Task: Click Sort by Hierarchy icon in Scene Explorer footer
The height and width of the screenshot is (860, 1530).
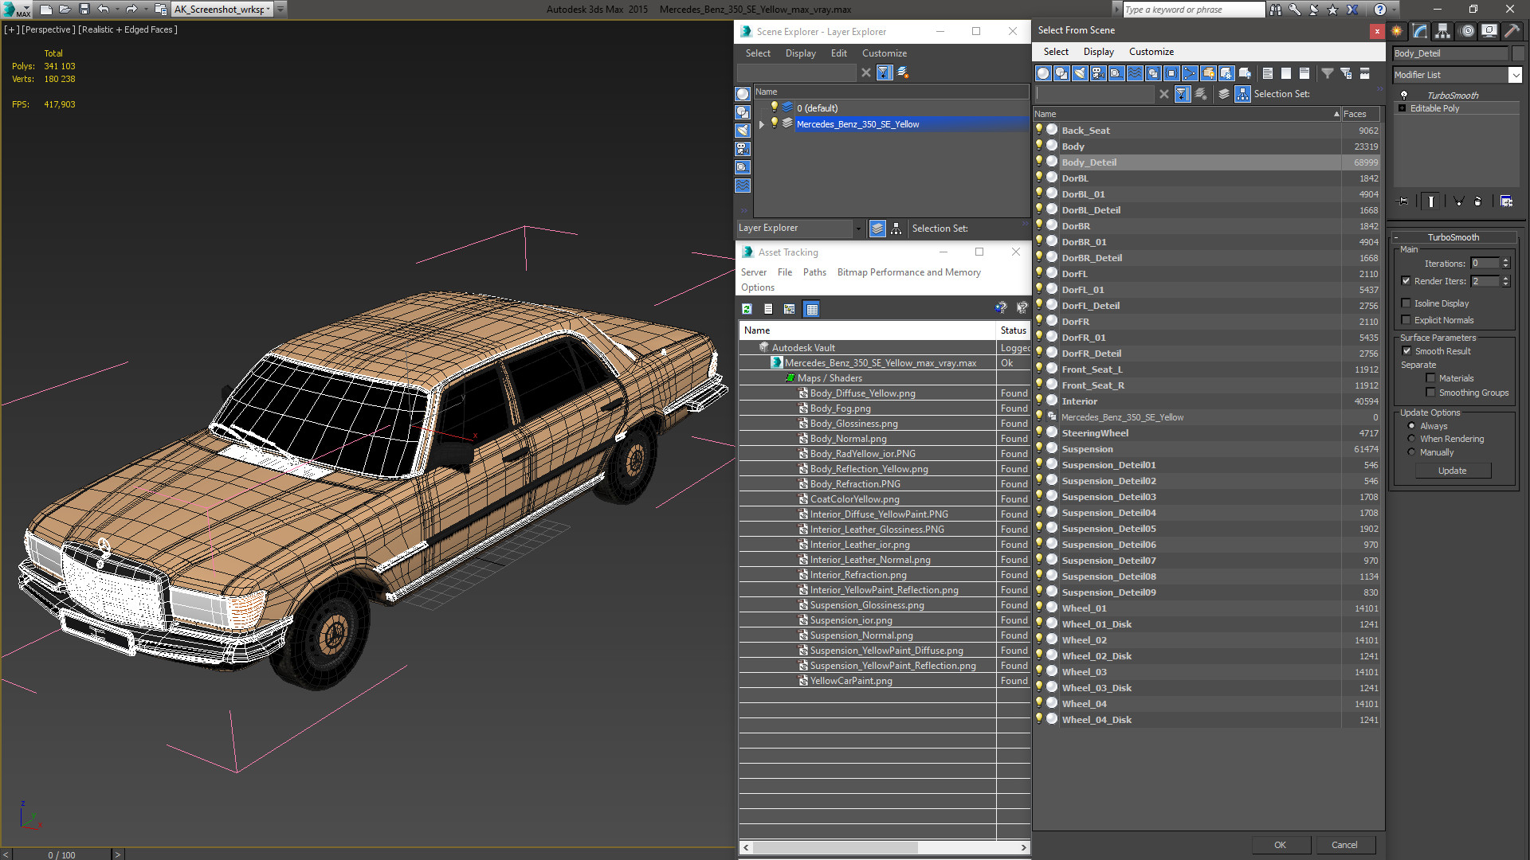Action: point(896,229)
